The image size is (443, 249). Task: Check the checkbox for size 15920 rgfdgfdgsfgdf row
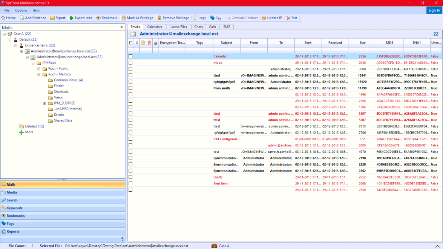[x=130, y=82]
